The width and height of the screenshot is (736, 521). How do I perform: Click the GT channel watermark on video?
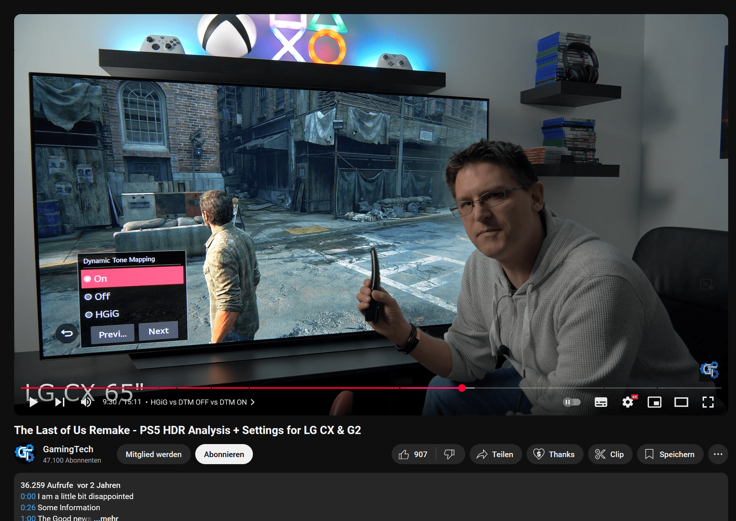point(709,370)
